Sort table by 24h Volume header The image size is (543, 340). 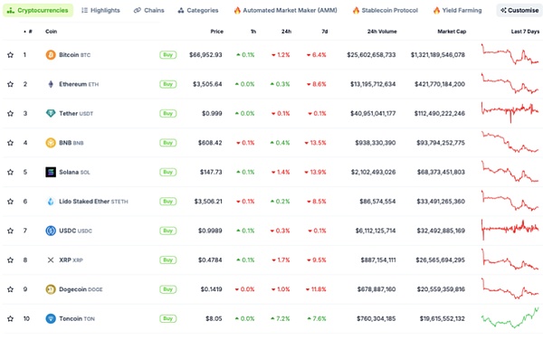pos(382,32)
